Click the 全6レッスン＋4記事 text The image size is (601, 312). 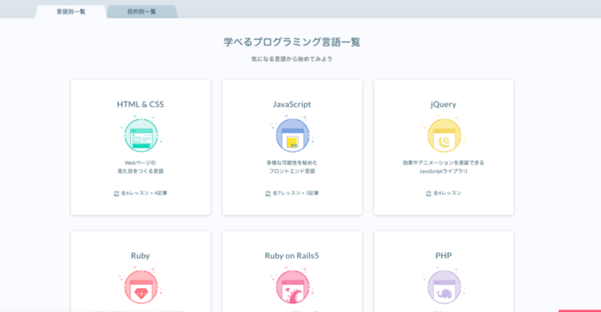tap(144, 193)
